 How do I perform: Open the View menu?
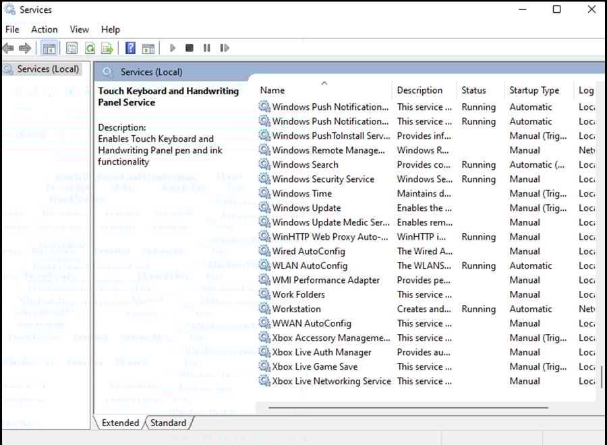click(x=80, y=30)
